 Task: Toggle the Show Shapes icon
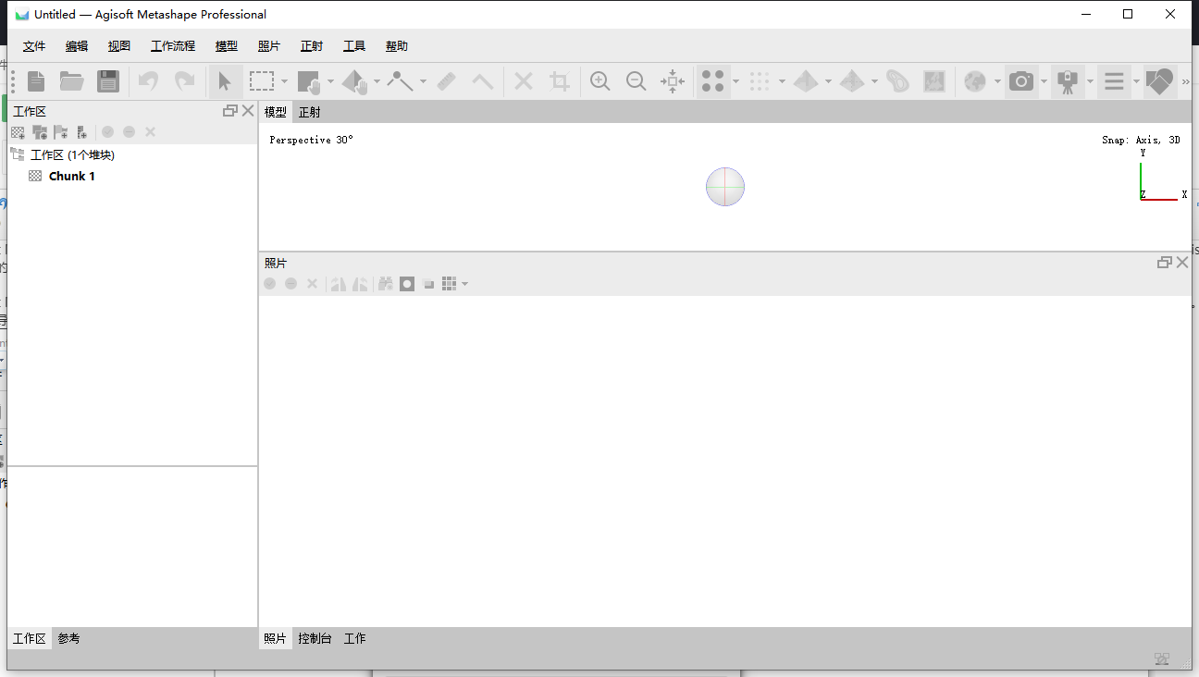[x=1159, y=81]
